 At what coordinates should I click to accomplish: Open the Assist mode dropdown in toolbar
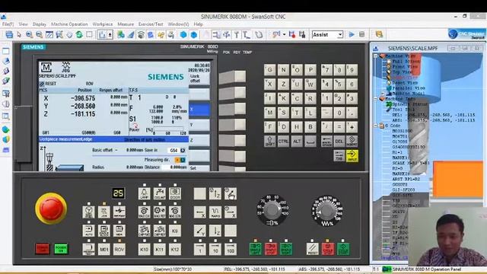[x=327, y=34]
